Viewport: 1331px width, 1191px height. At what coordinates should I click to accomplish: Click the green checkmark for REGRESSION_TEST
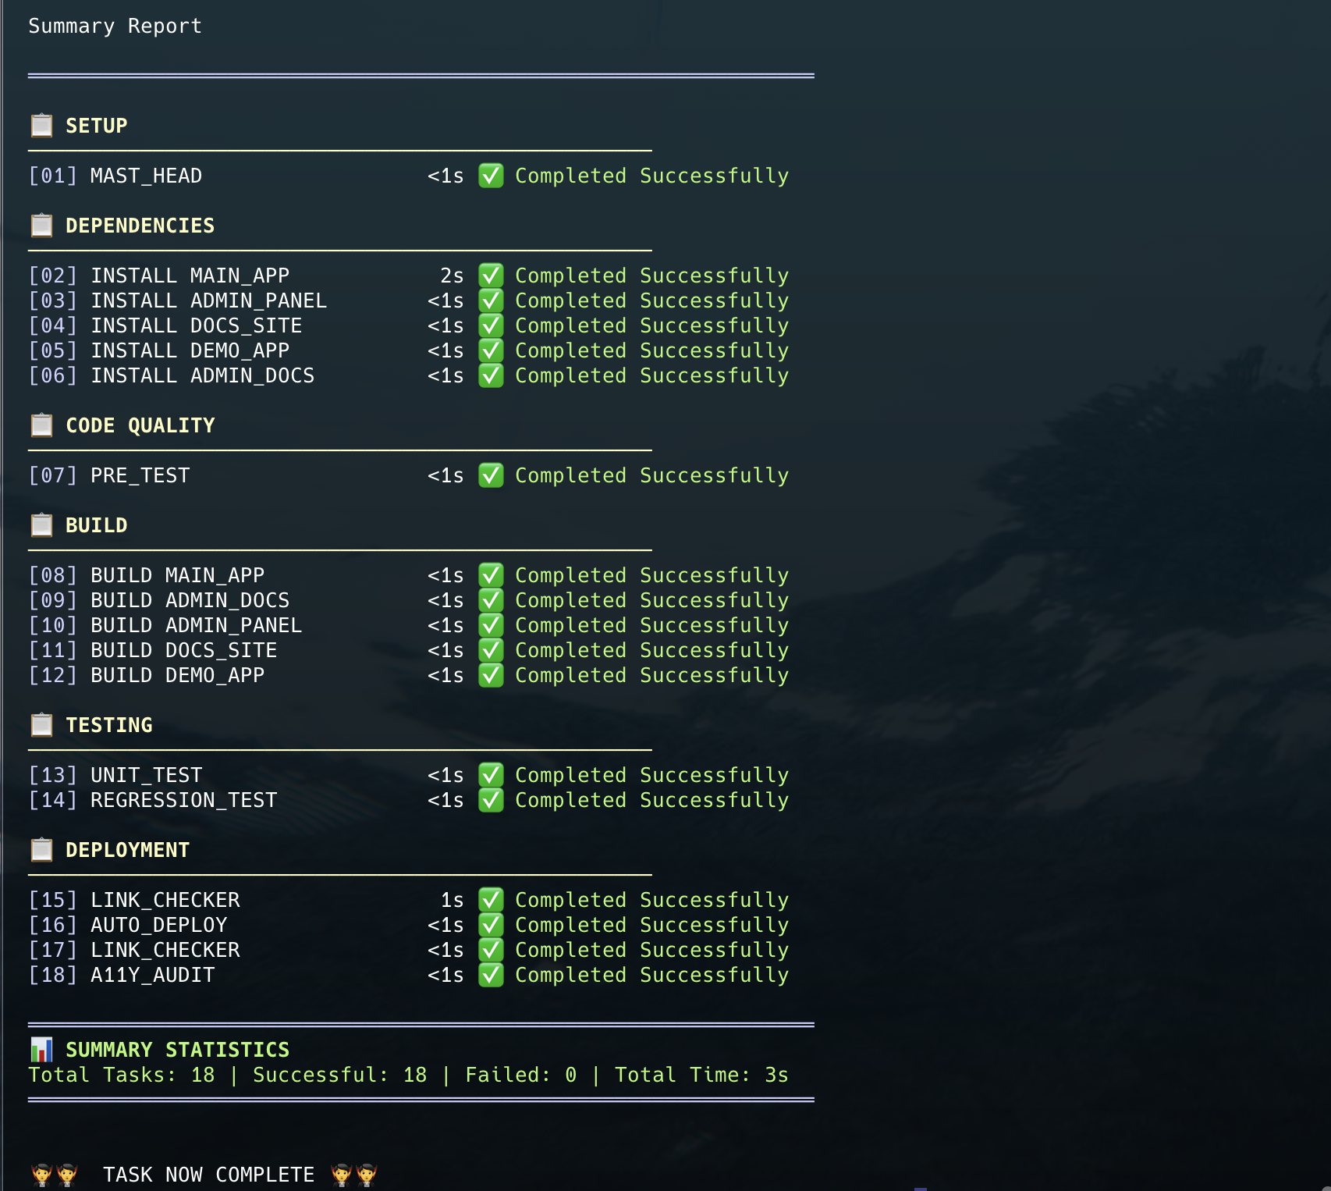(x=491, y=800)
